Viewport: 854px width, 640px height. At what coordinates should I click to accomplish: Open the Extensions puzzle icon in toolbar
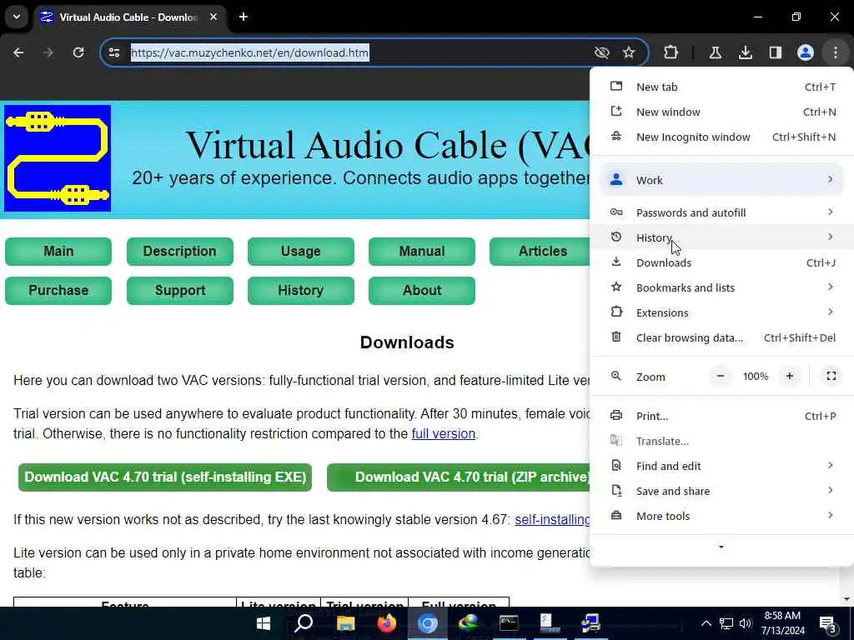pyautogui.click(x=671, y=52)
